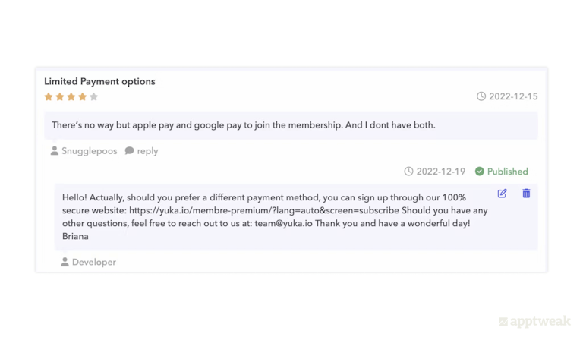Screen dimensions: 583x340
Task: Click the Snugglepoos user avatar icon
Action: (55, 151)
